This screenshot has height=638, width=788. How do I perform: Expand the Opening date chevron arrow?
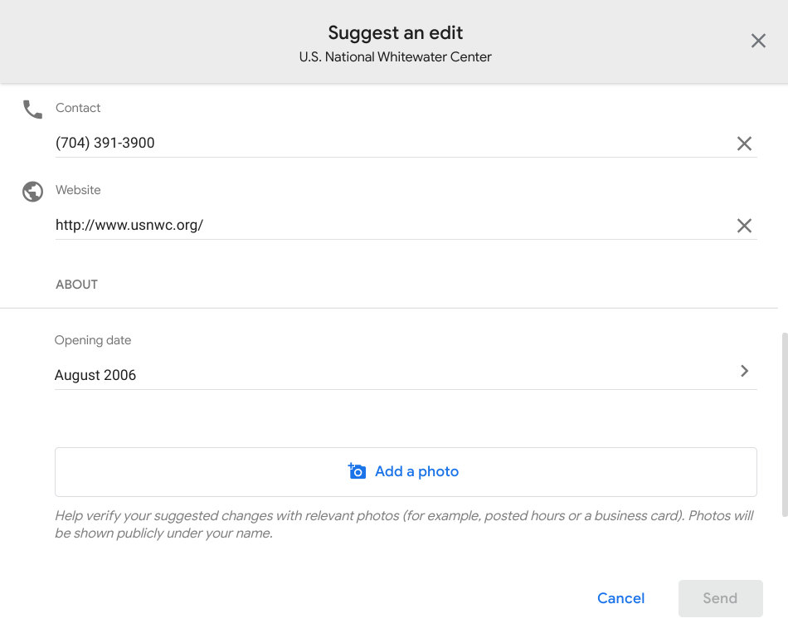[744, 371]
